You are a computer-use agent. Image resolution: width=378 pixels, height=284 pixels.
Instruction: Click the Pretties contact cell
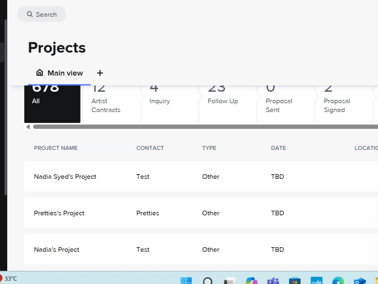147,213
